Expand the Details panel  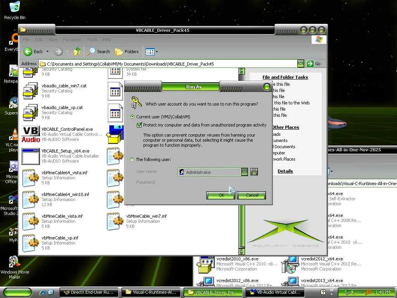[285, 171]
